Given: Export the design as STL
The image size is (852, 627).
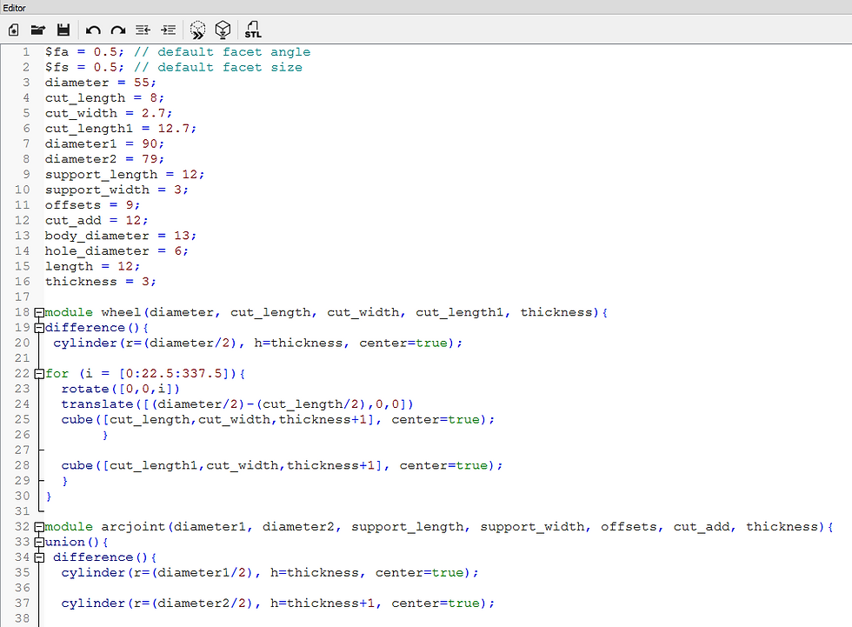Looking at the screenshot, I should 253,30.
